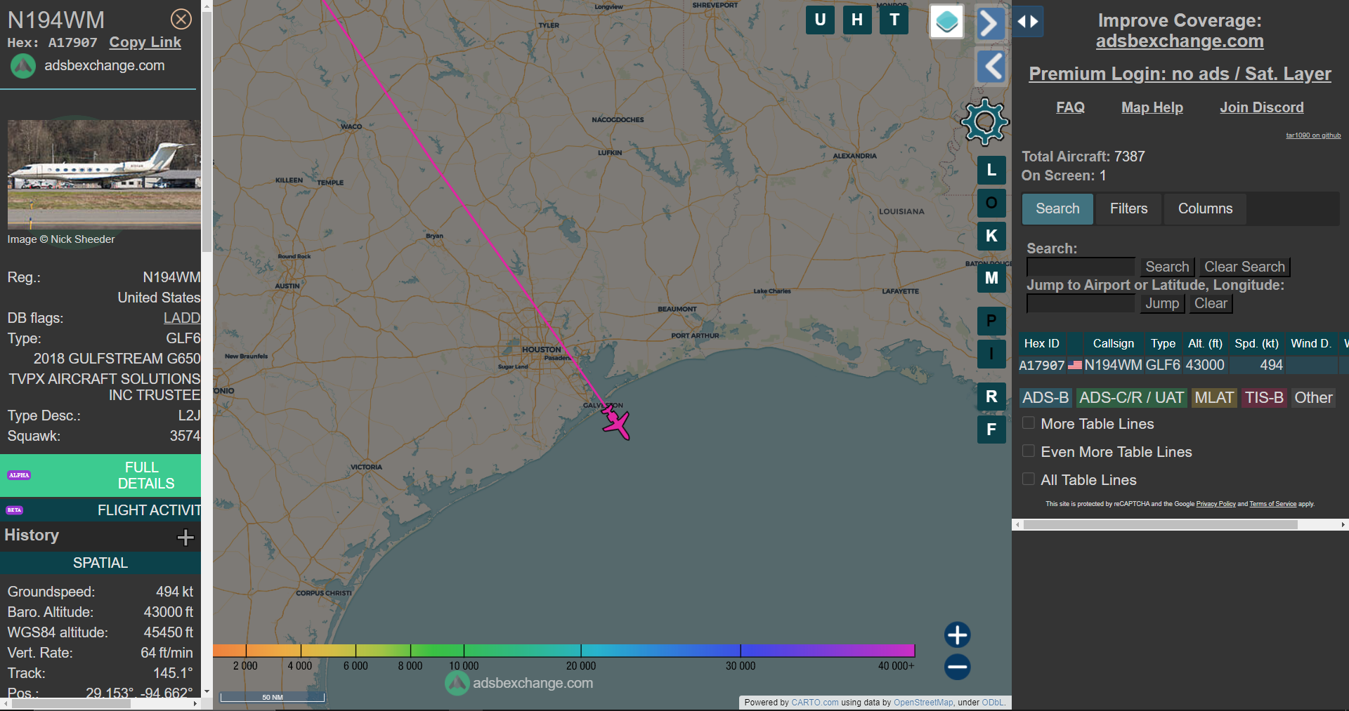
Task: Zoom out with the minus button
Action: 957,667
